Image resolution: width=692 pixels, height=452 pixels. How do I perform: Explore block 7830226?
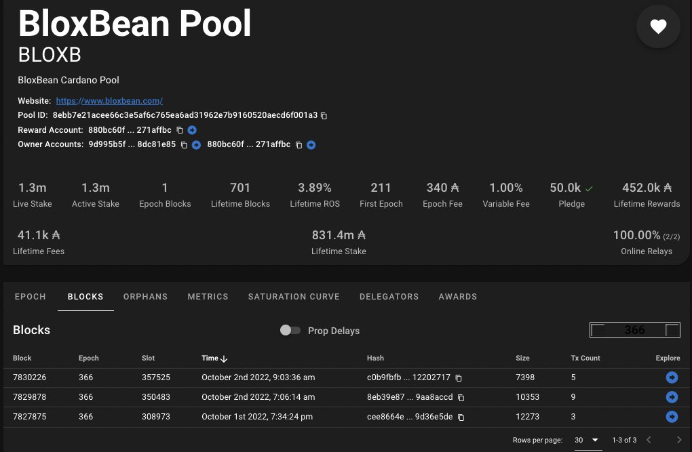pyautogui.click(x=672, y=377)
